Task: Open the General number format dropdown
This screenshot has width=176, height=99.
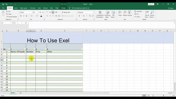Action: pos(93,12)
